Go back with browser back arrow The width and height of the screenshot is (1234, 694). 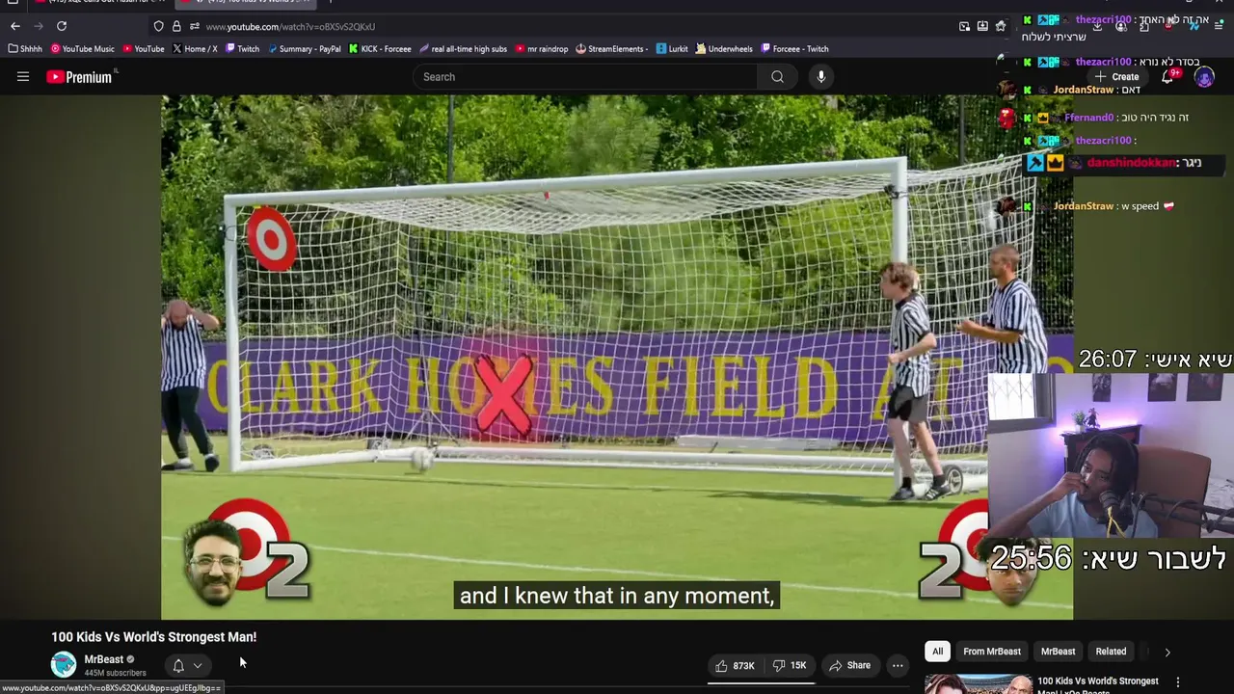[x=15, y=26]
